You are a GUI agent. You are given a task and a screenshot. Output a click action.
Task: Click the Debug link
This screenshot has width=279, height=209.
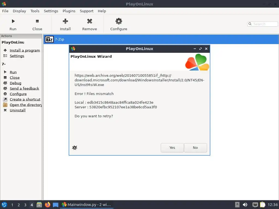click(16, 83)
